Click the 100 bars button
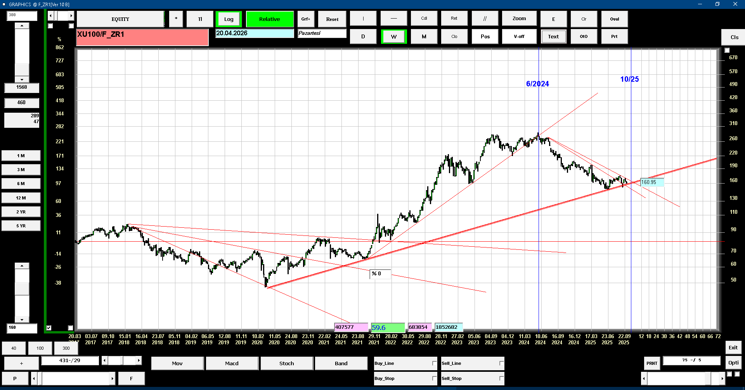 (x=40, y=348)
